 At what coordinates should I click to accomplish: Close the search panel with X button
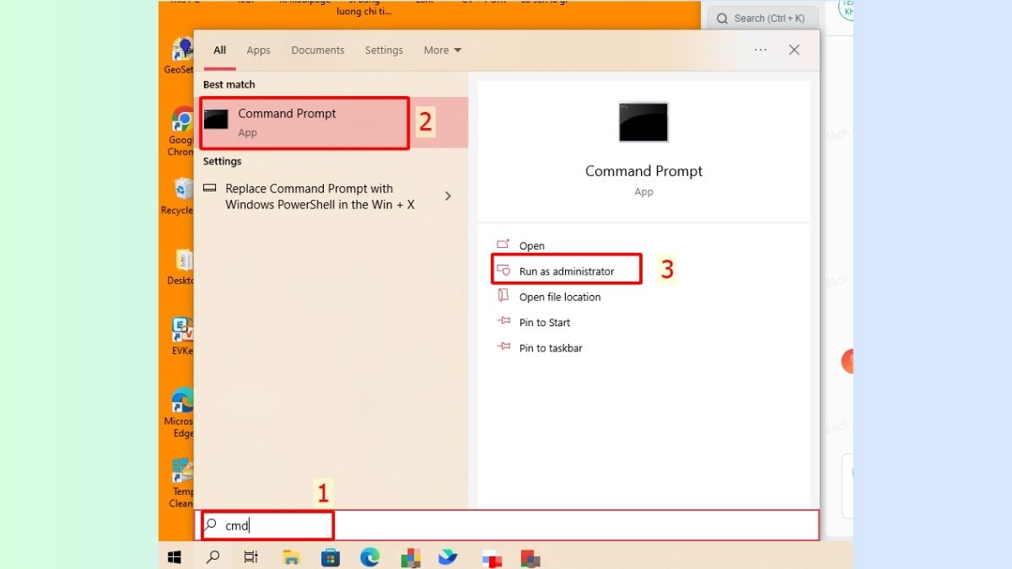[794, 51]
